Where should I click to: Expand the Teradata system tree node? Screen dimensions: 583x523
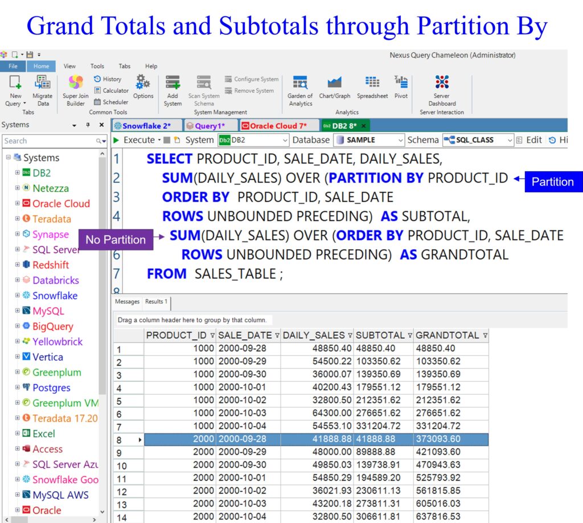[18, 219]
